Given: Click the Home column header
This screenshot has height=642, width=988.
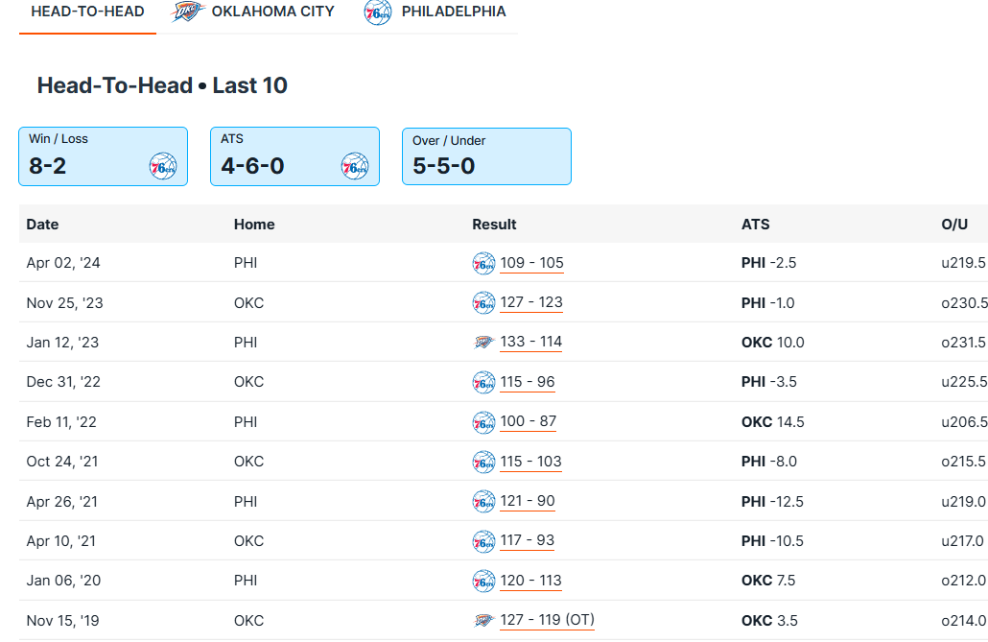Looking at the screenshot, I should click(x=254, y=225).
